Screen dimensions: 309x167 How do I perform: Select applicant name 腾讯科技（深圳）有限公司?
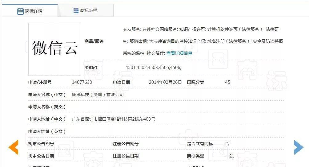click(98, 95)
